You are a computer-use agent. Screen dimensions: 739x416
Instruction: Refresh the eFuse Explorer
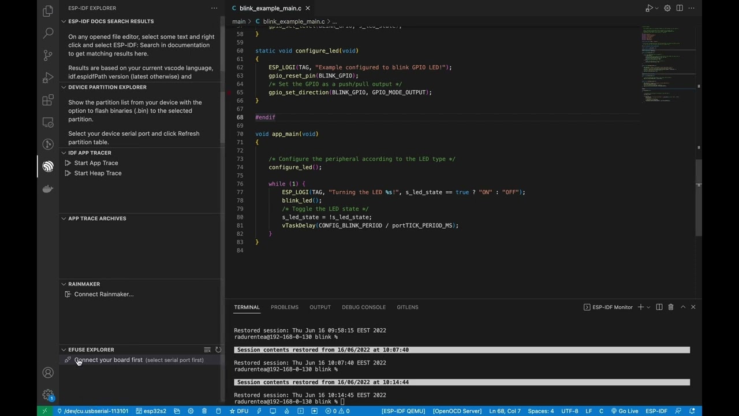click(218, 350)
